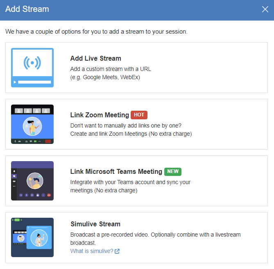Click the 'We have a couple of options' intro text
The image size is (274, 269).
(x=96, y=32)
